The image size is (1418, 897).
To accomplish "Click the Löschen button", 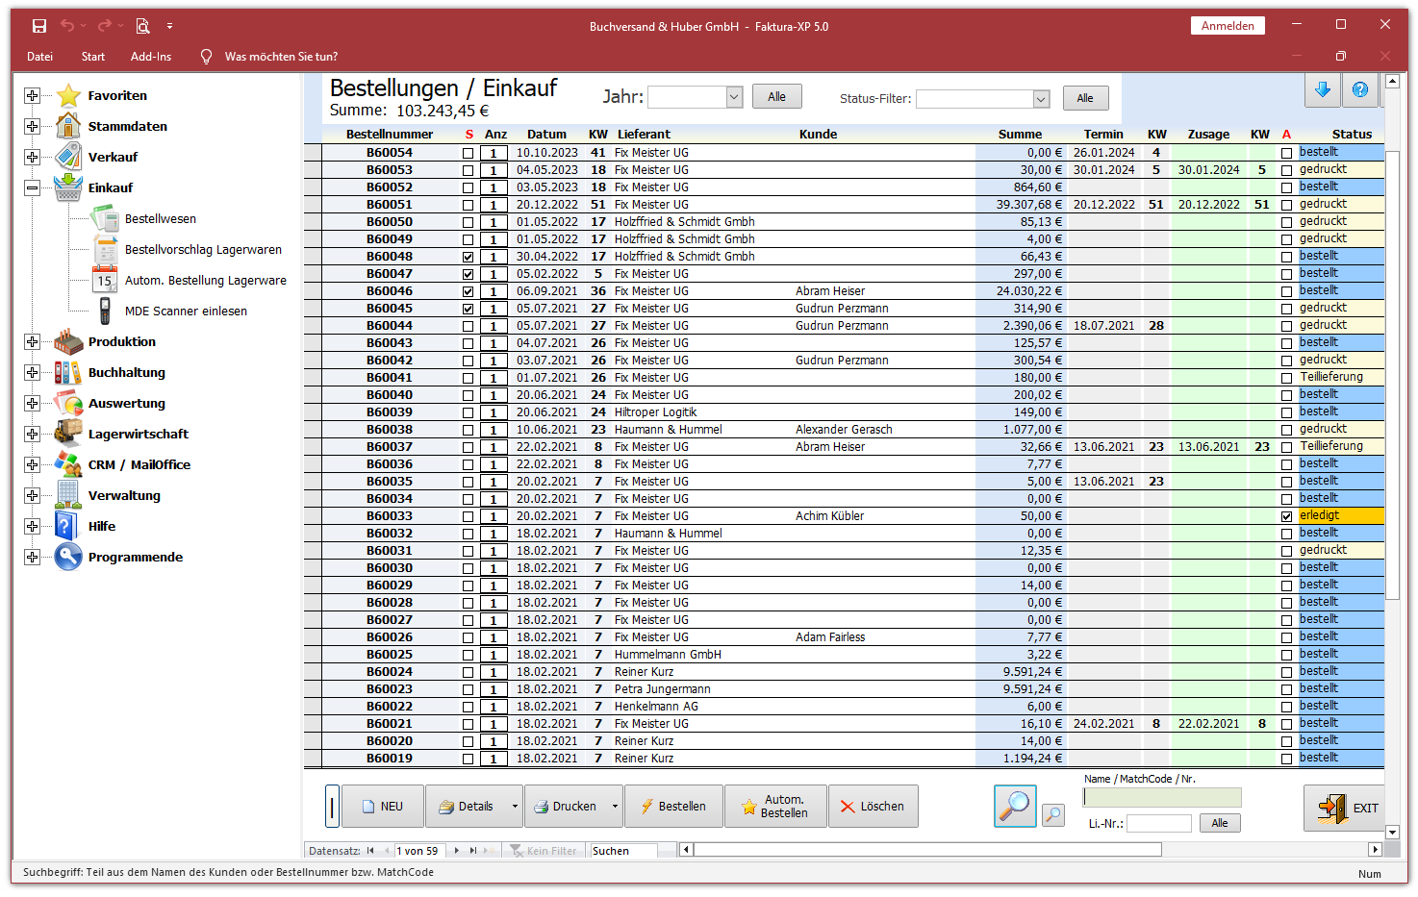I will point(874,807).
